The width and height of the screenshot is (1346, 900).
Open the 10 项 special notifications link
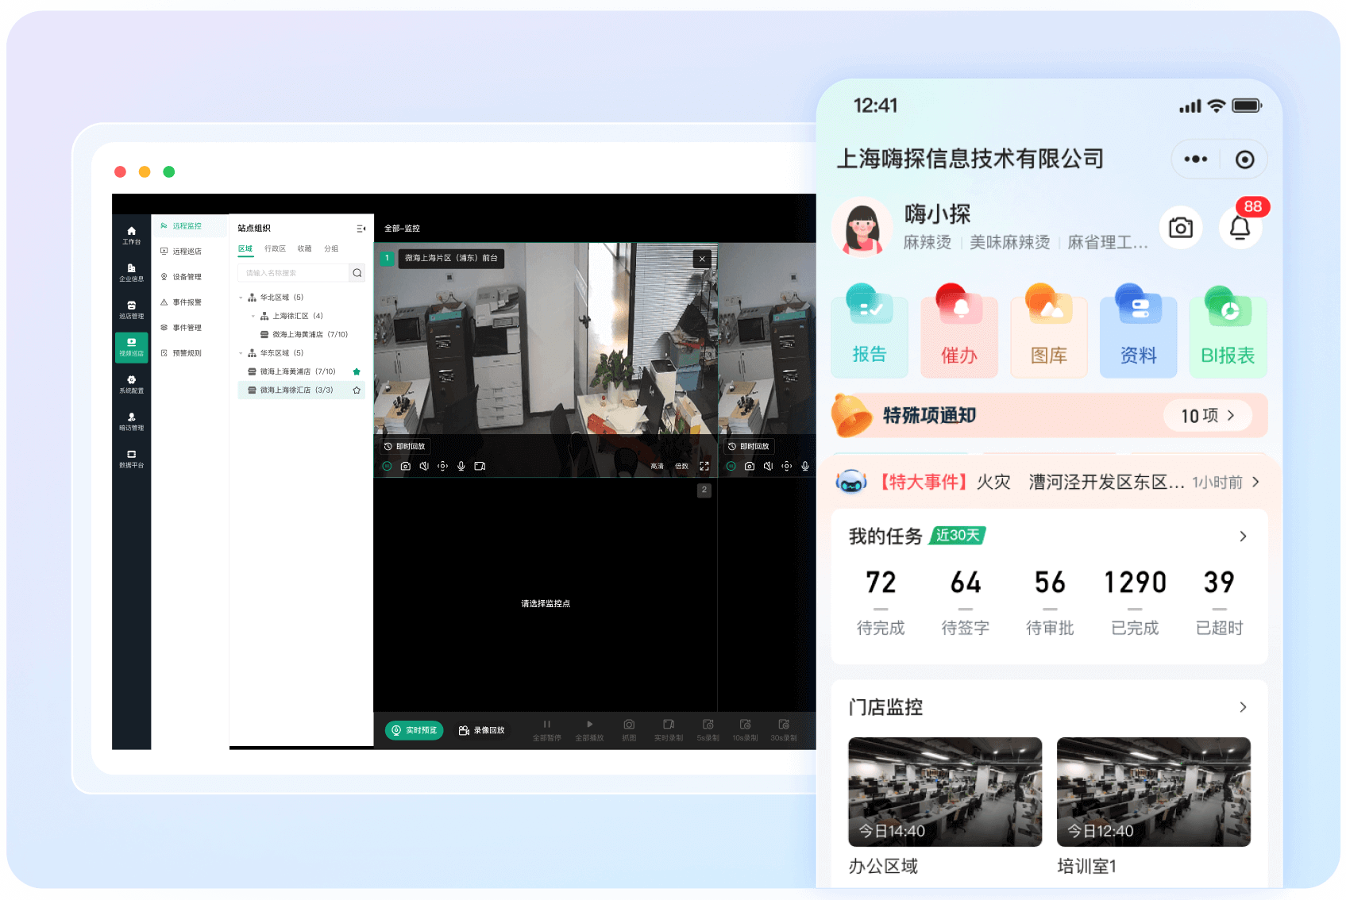(x=1207, y=416)
